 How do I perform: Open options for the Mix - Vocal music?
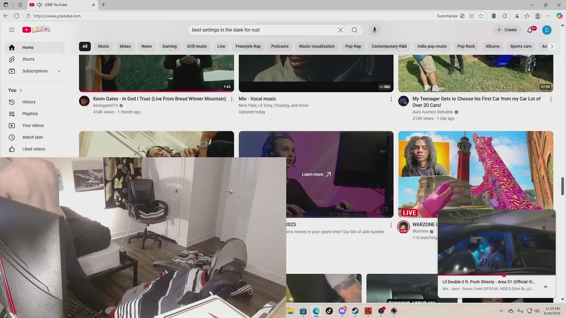coord(391,99)
